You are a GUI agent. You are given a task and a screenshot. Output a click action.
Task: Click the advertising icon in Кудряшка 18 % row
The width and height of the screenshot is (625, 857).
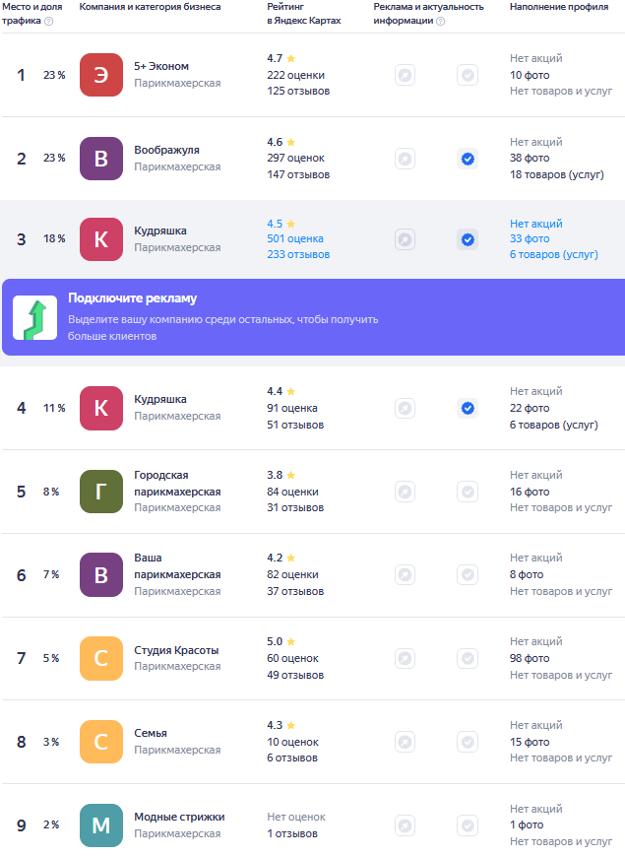(x=405, y=239)
